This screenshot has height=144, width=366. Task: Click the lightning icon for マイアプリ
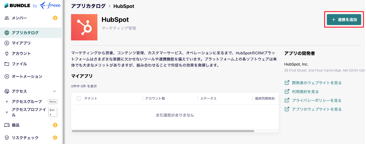tap(7, 43)
